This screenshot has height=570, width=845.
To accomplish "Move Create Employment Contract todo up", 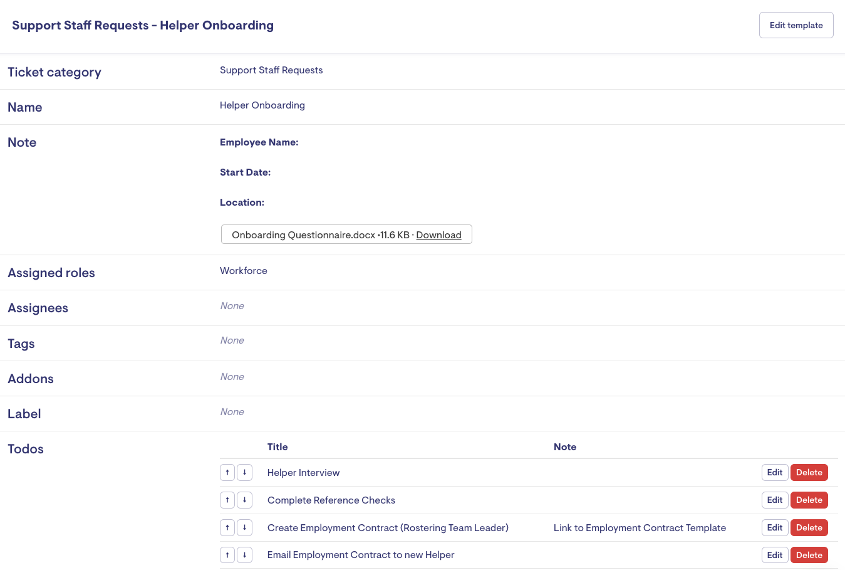I will click(x=227, y=527).
